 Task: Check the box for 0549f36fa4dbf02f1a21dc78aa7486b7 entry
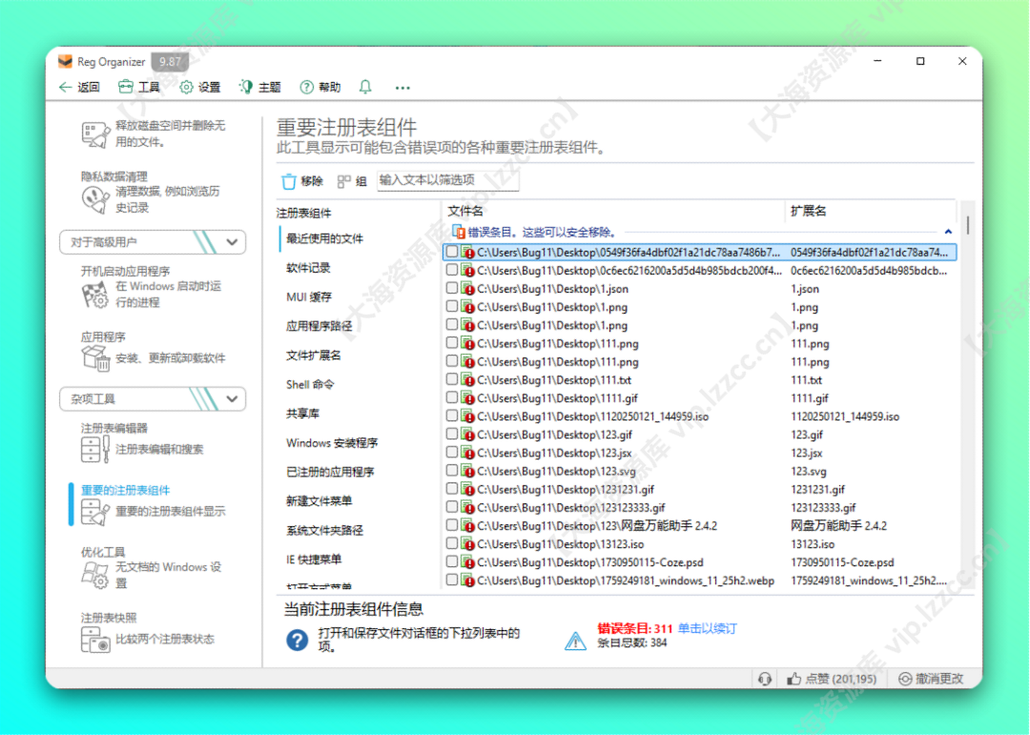452,252
